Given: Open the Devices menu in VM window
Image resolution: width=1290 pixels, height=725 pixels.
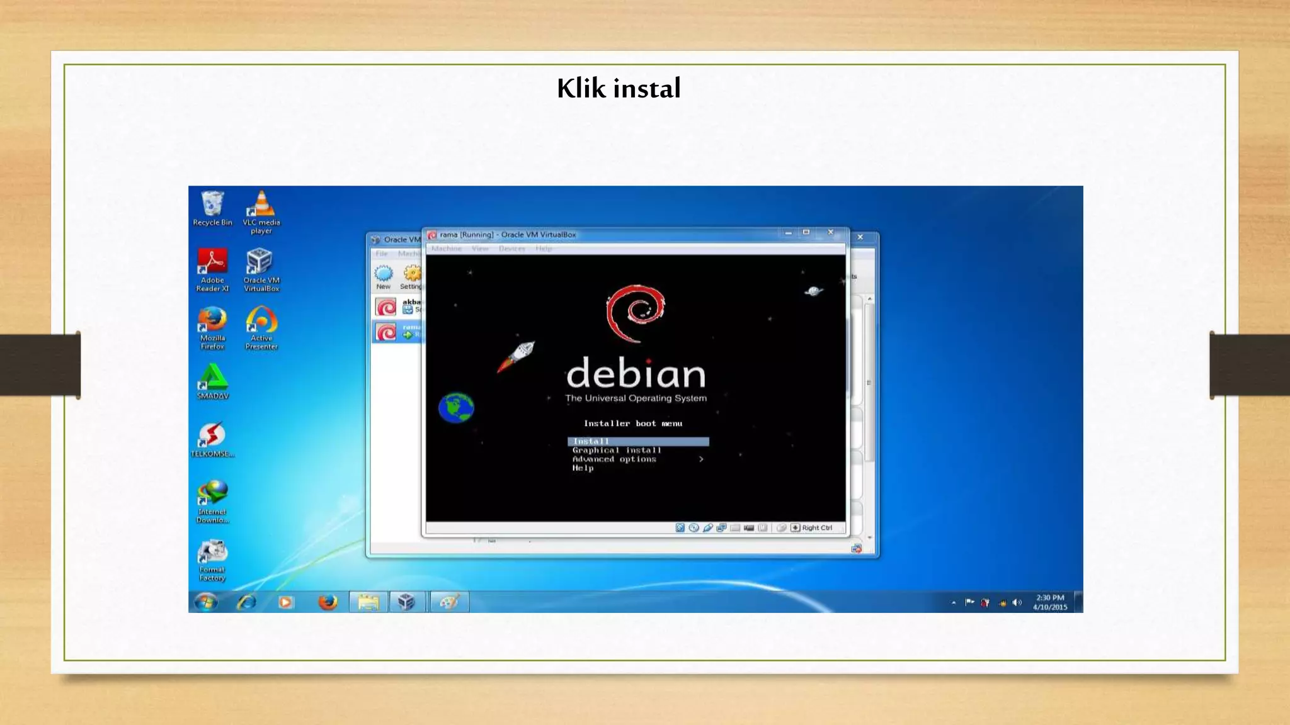Looking at the screenshot, I should (x=511, y=249).
